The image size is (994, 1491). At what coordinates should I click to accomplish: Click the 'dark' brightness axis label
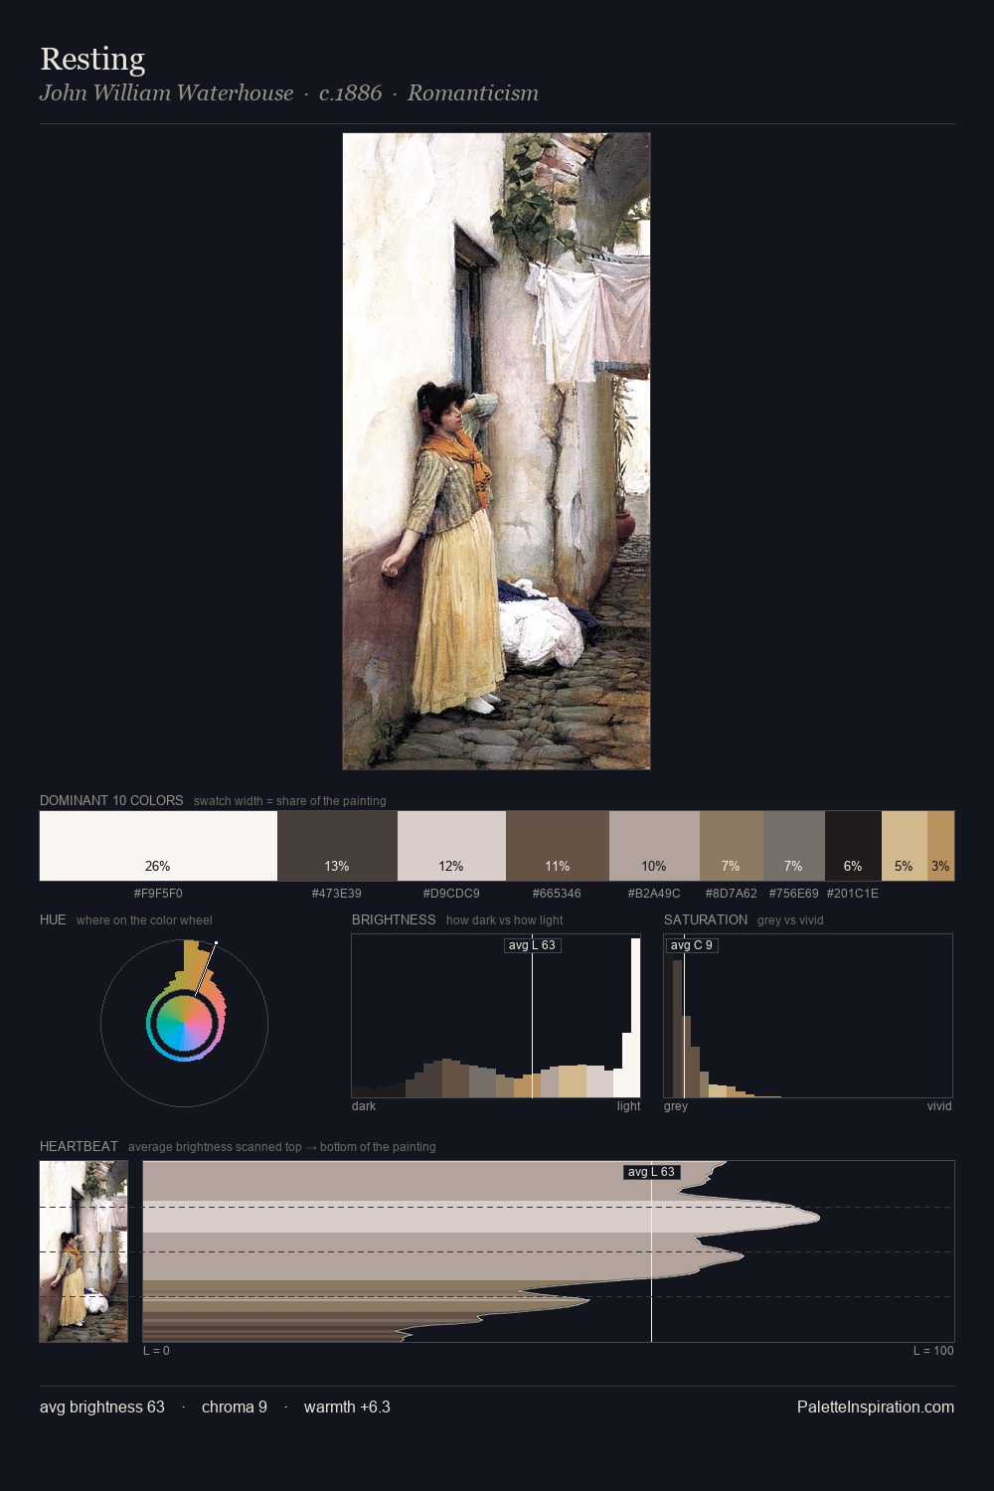coord(364,1106)
